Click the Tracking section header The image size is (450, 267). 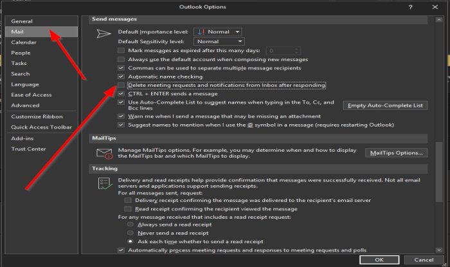(258, 169)
